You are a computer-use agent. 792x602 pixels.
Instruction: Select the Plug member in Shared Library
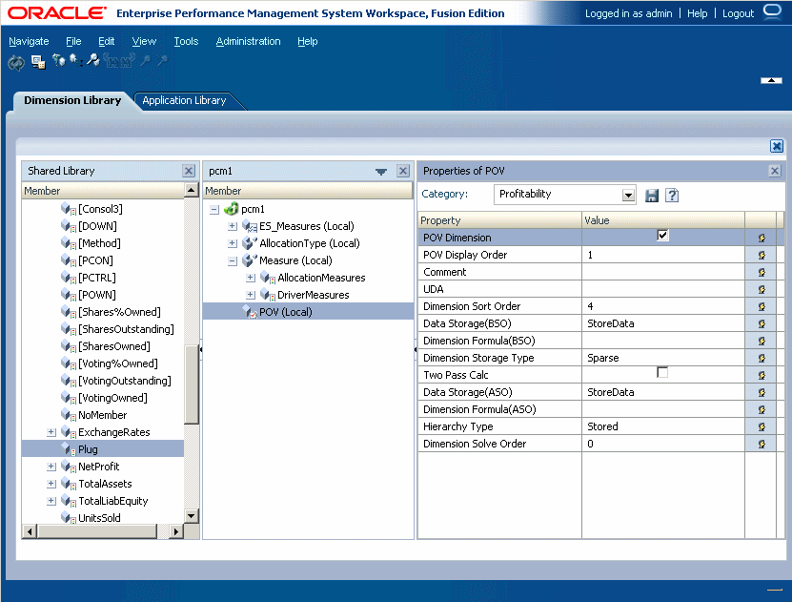(x=88, y=449)
